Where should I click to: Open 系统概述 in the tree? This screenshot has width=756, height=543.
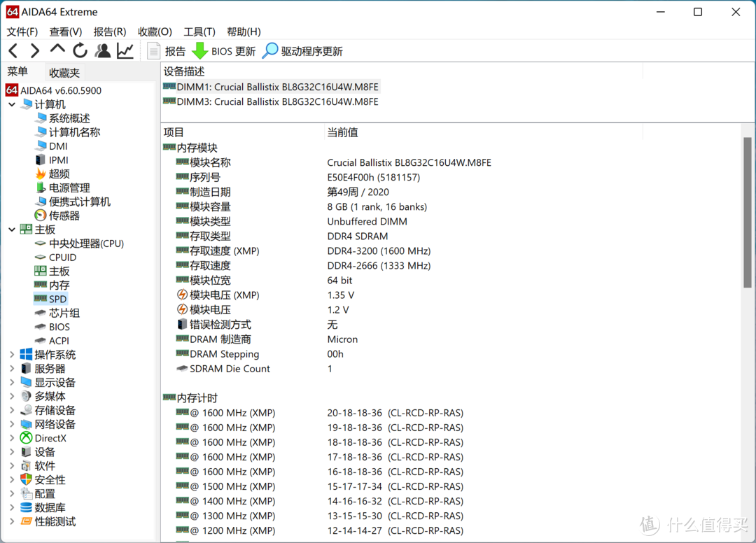[x=69, y=118]
